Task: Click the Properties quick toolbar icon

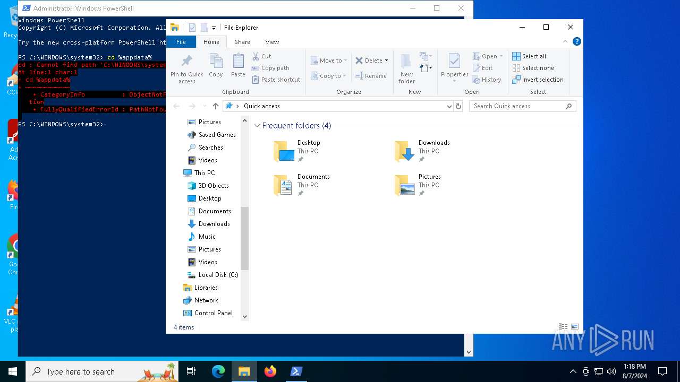Action: [192, 28]
